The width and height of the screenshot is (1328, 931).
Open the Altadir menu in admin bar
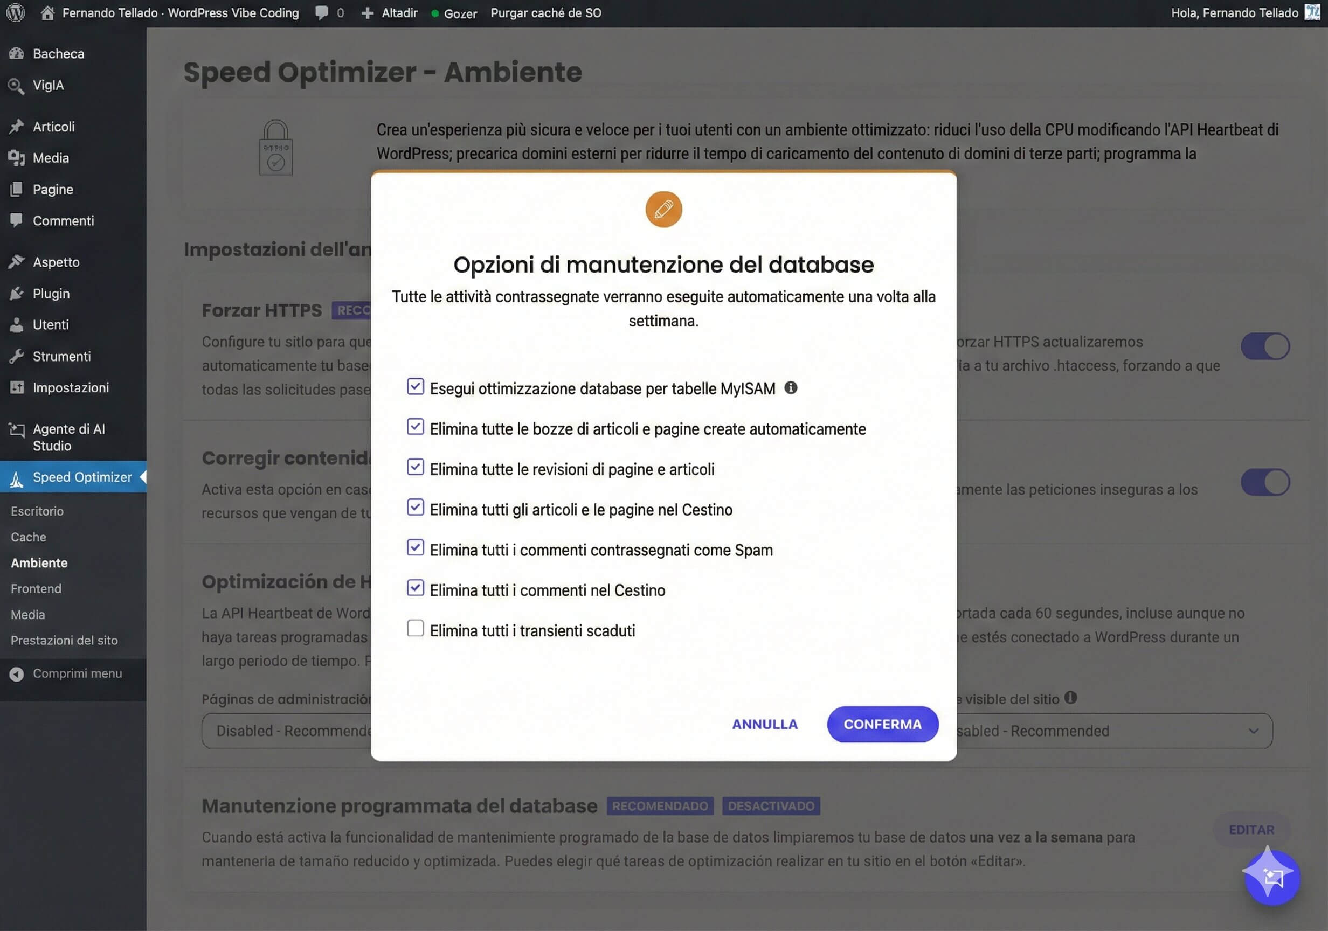pyautogui.click(x=389, y=12)
